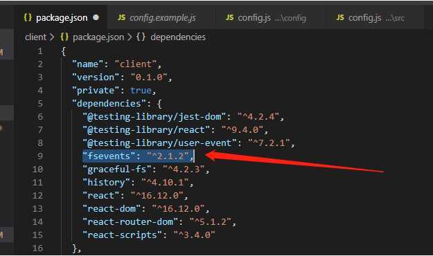
Task: Click JS icon on config.js src tab
Action: coord(340,18)
